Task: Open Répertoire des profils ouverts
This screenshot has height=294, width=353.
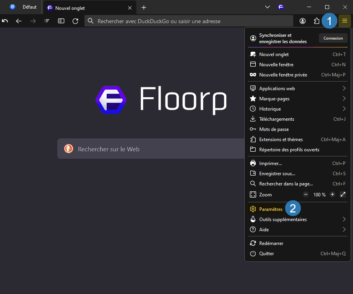Action: 298,150
